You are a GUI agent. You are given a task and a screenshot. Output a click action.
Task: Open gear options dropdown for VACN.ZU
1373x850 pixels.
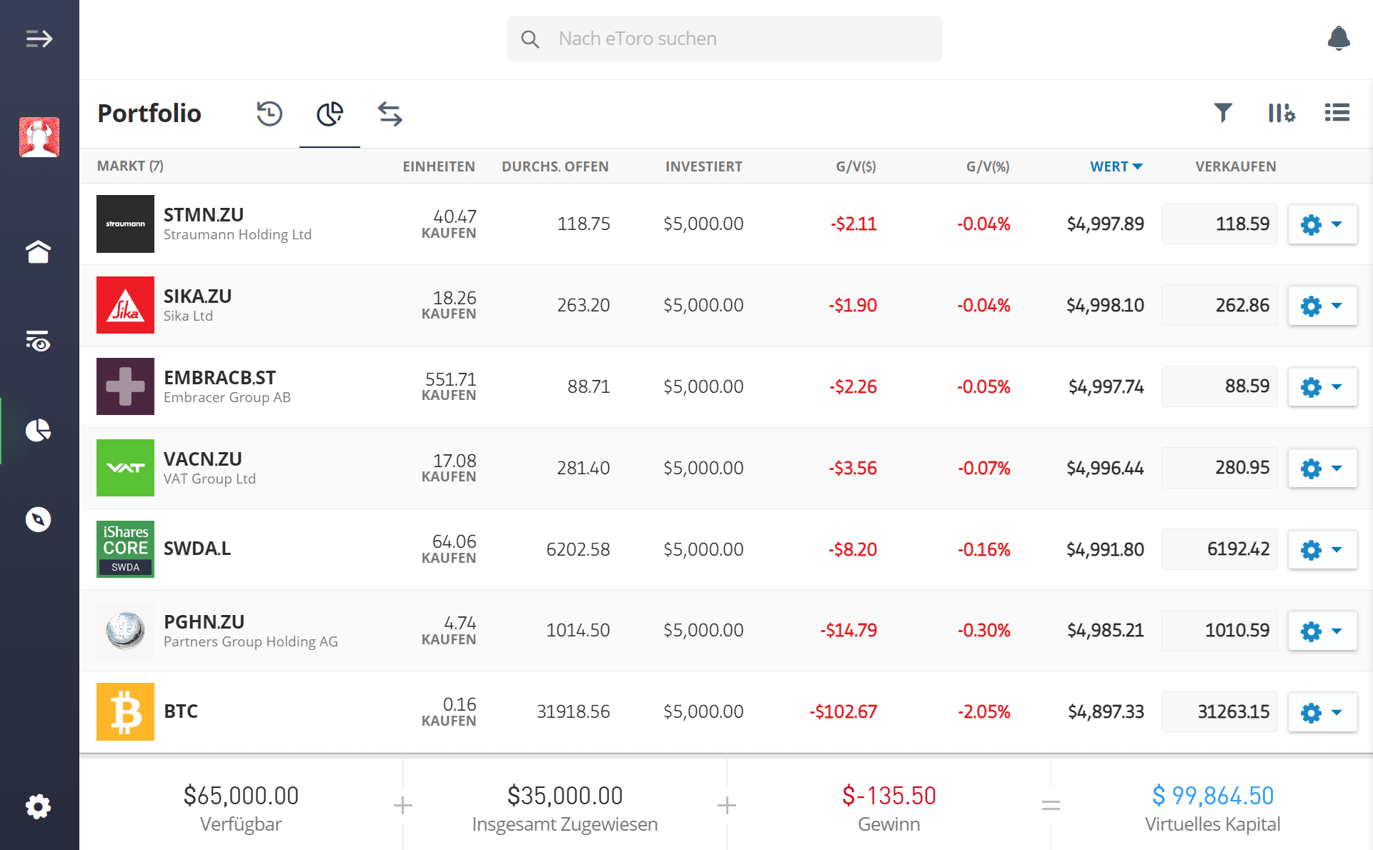click(x=1322, y=469)
